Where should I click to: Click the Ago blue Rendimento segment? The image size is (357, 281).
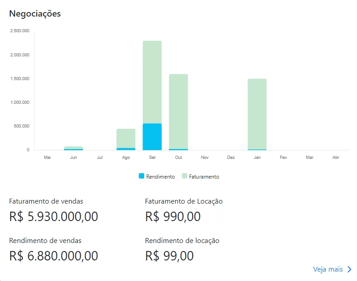(x=126, y=149)
